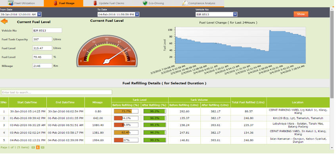This screenshot has height=155, width=336.
Task: Sort by Total Fuel Refilled (Litre) header
Action: (249, 102)
